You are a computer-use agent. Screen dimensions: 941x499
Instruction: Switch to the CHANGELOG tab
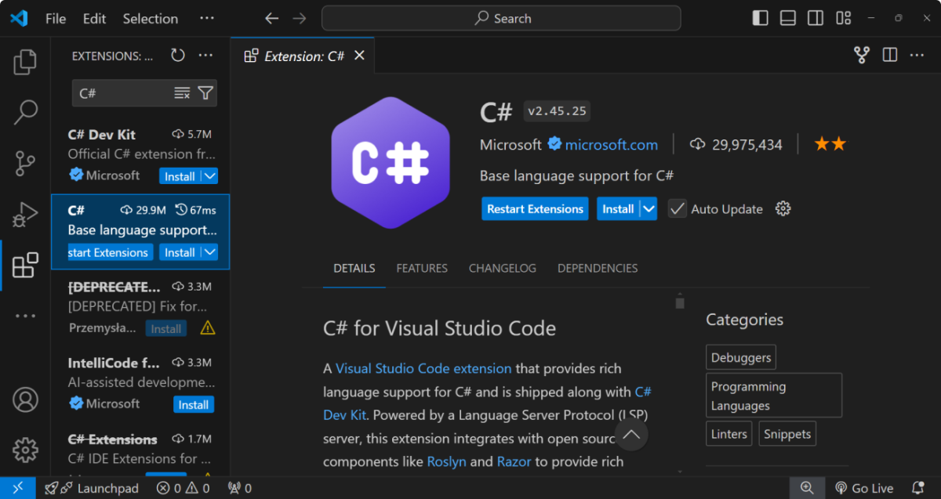point(502,268)
